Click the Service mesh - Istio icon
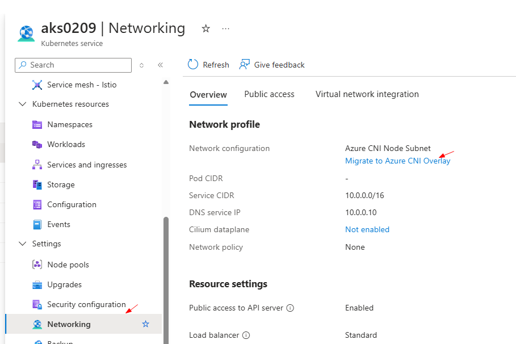The height and width of the screenshot is (344, 516). (x=37, y=85)
